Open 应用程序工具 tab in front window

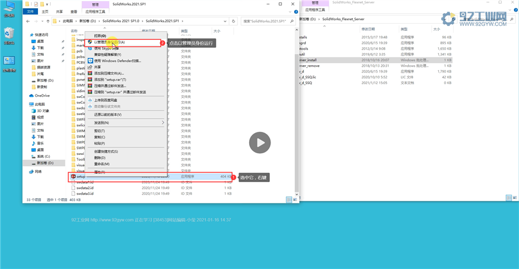pyautogui.click(x=95, y=12)
